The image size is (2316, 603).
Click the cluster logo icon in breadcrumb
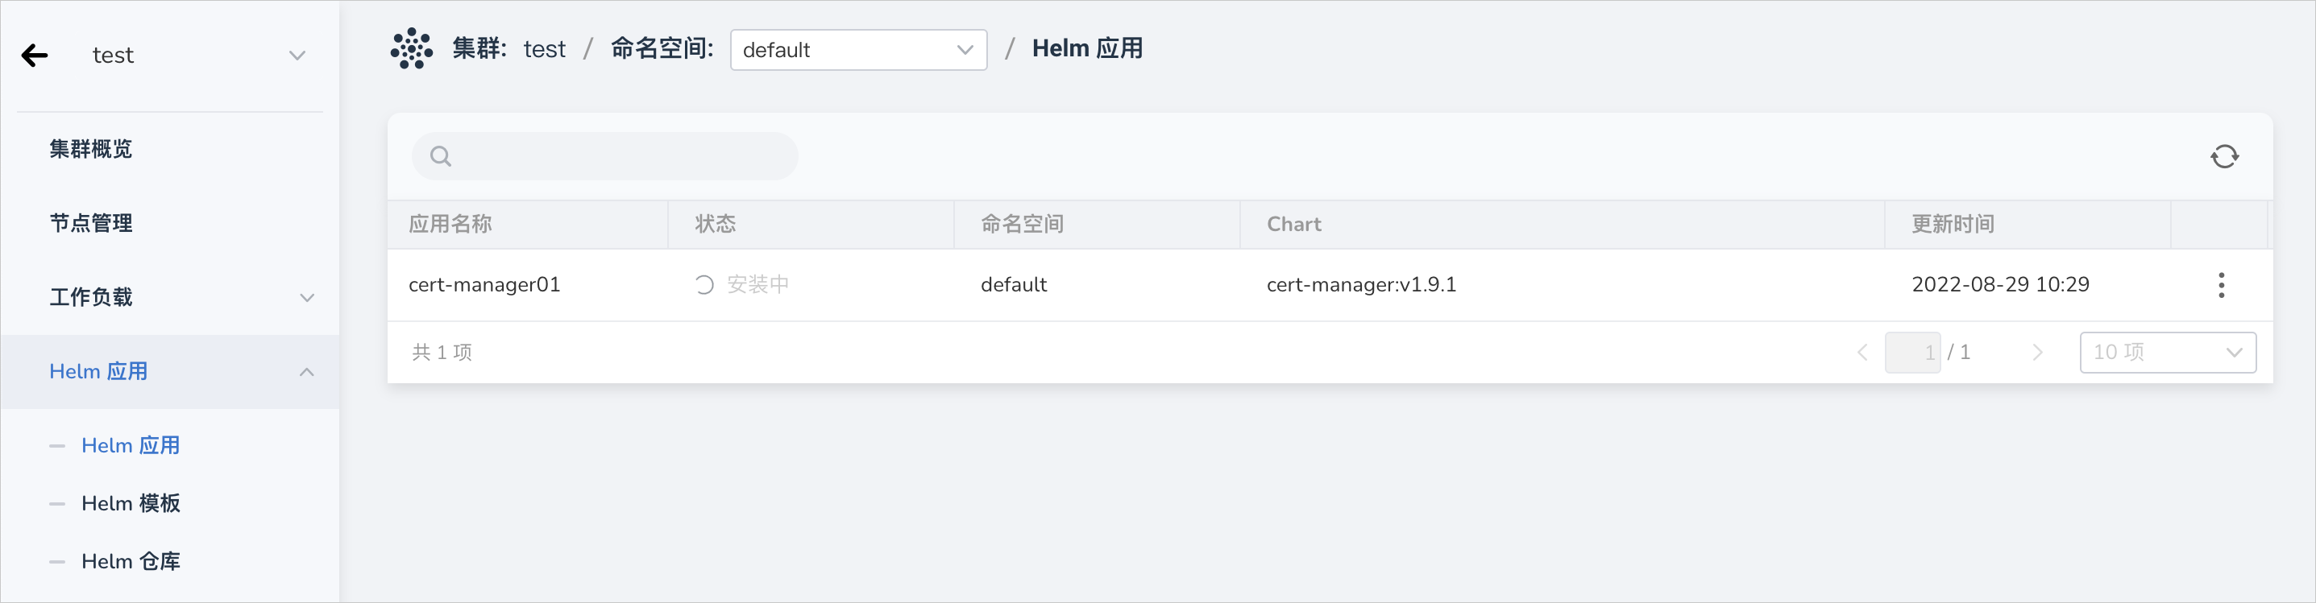tap(412, 48)
